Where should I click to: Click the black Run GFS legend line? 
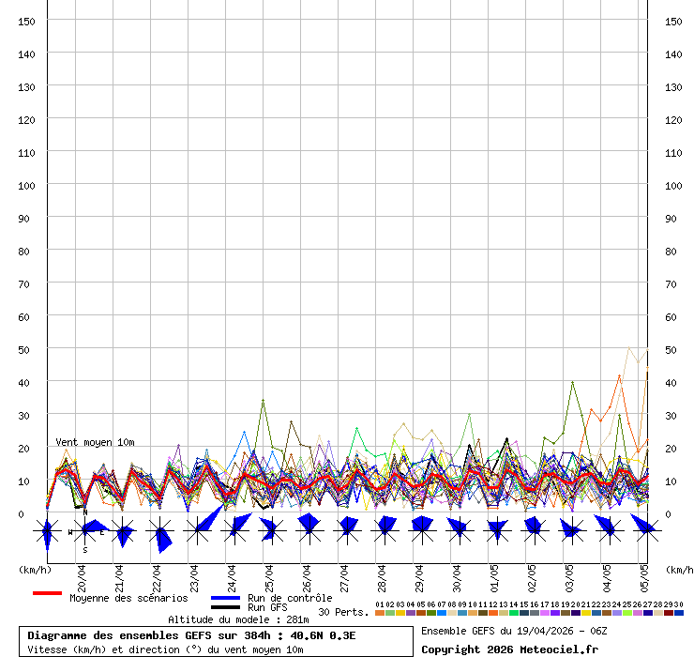pos(226,608)
